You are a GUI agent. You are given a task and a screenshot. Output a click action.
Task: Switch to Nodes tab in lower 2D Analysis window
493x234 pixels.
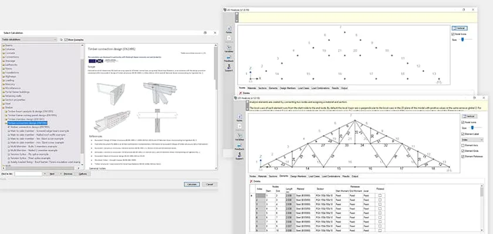(252, 176)
